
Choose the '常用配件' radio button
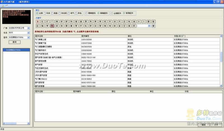(x=124, y=13)
